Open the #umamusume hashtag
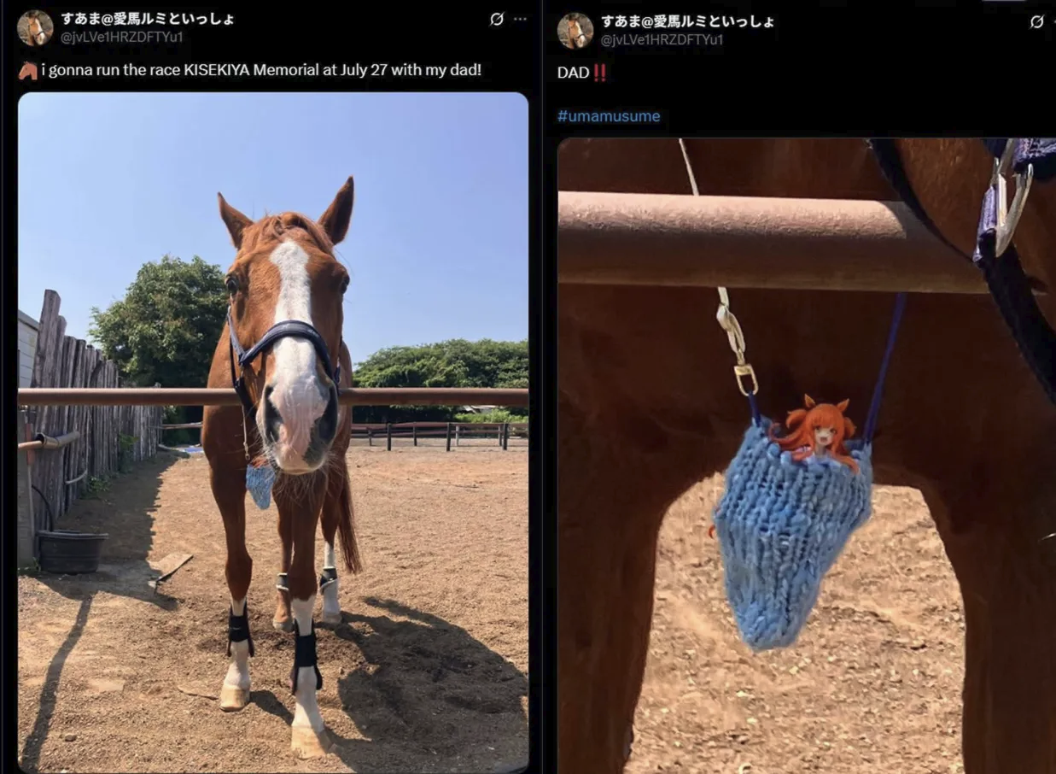Screen dimensions: 1056x774 609,116
